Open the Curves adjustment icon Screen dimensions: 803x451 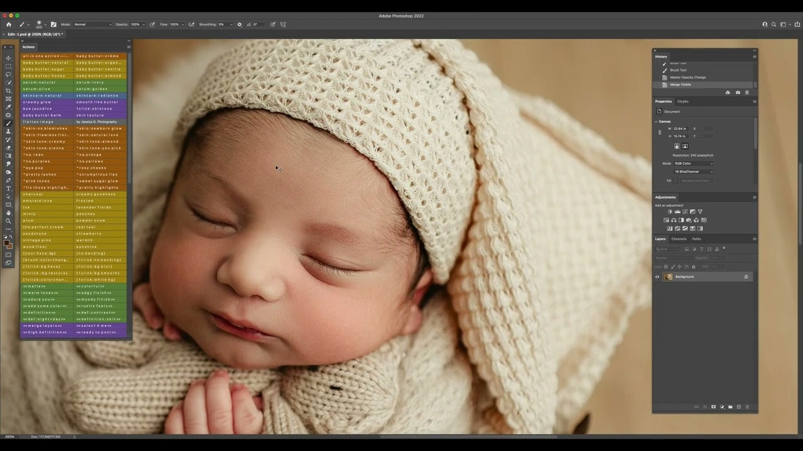[x=684, y=211]
